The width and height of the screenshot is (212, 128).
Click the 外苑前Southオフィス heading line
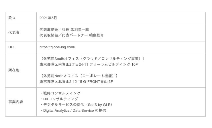click(93, 59)
